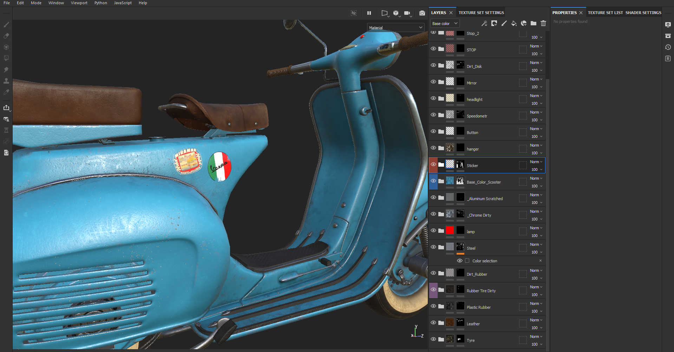Expand the Material viewport mode dropdown
Image resolution: width=674 pixels, height=352 pixels.
pos(395,27)
